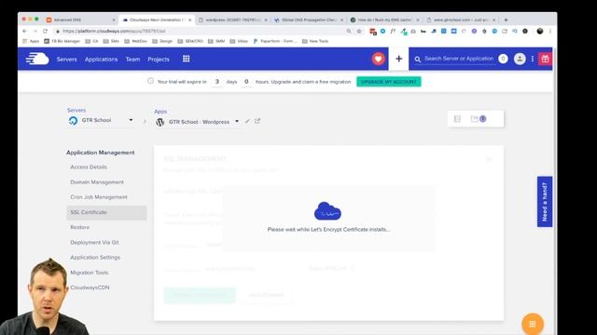Click the trial clock info icon
Viewport: 597px width, 335px height.
pyautogui.click(x=150, y=81)
